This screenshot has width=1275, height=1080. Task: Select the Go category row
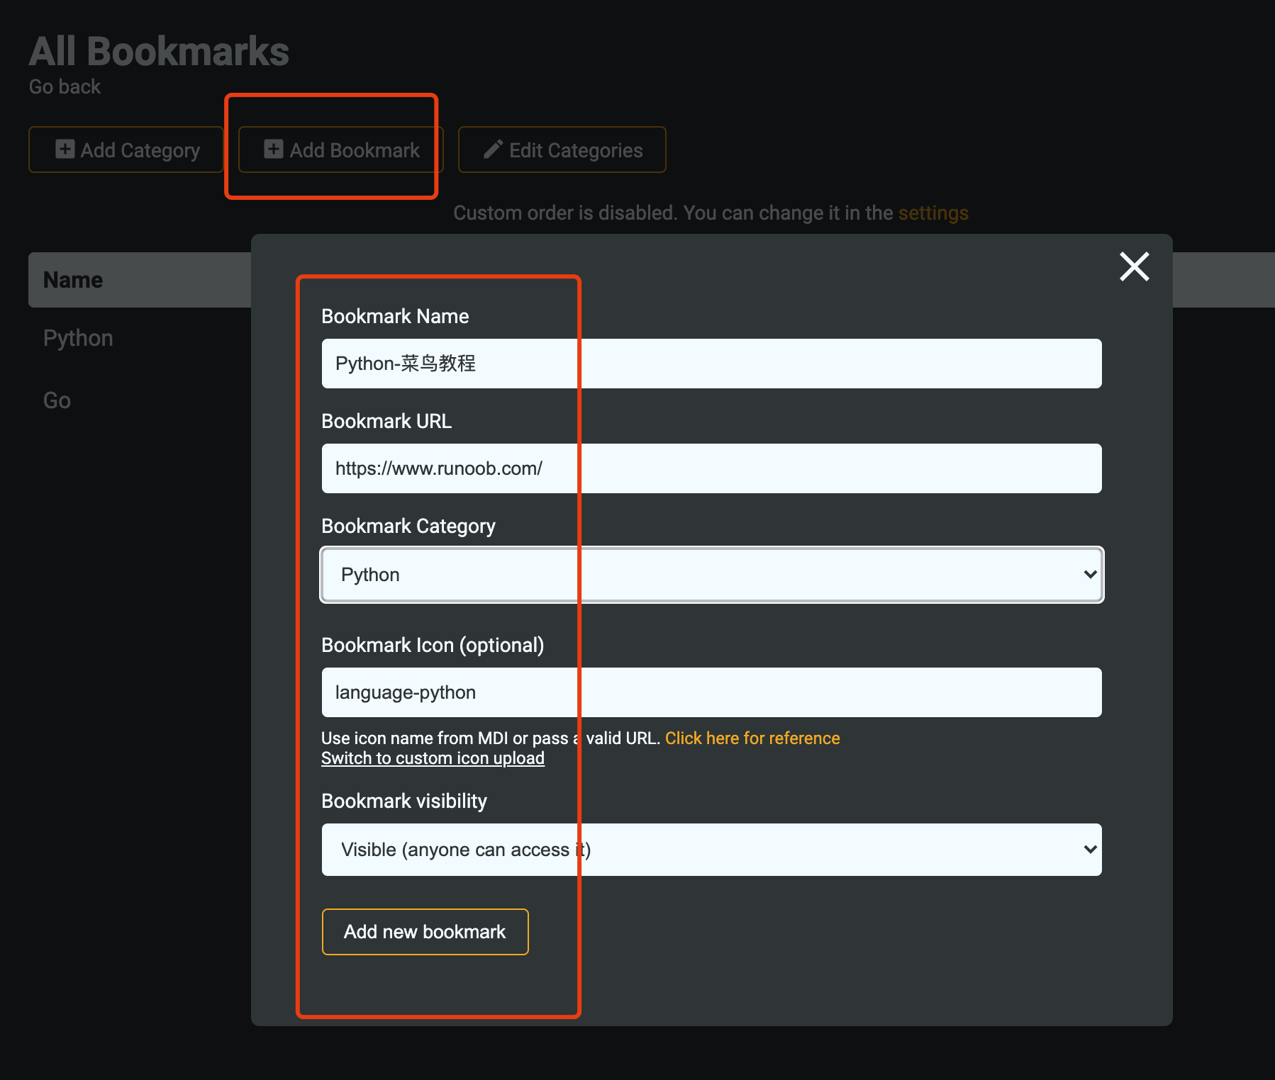[x=57, y=400]
